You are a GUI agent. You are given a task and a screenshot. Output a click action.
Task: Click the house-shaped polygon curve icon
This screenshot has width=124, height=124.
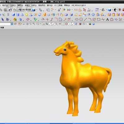click(x=112, y=19)
